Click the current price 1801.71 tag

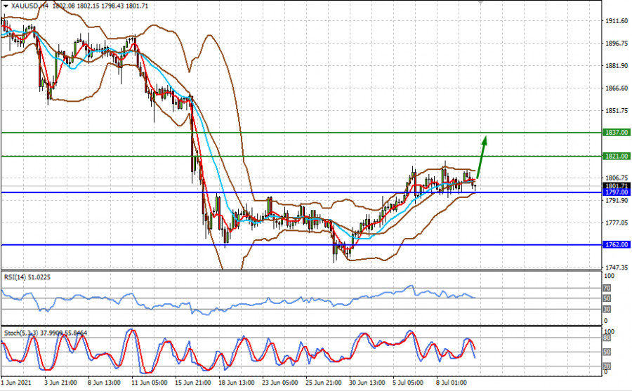click(615, 185)
